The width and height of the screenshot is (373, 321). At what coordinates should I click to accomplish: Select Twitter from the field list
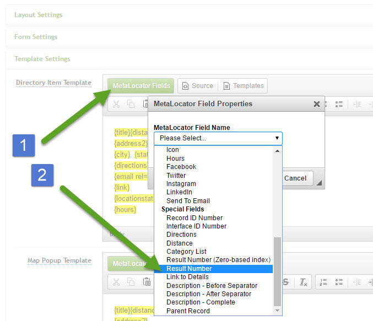tap(176, 176)
